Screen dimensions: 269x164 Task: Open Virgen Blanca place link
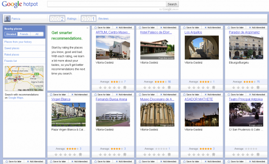click(x=61, y=99)
